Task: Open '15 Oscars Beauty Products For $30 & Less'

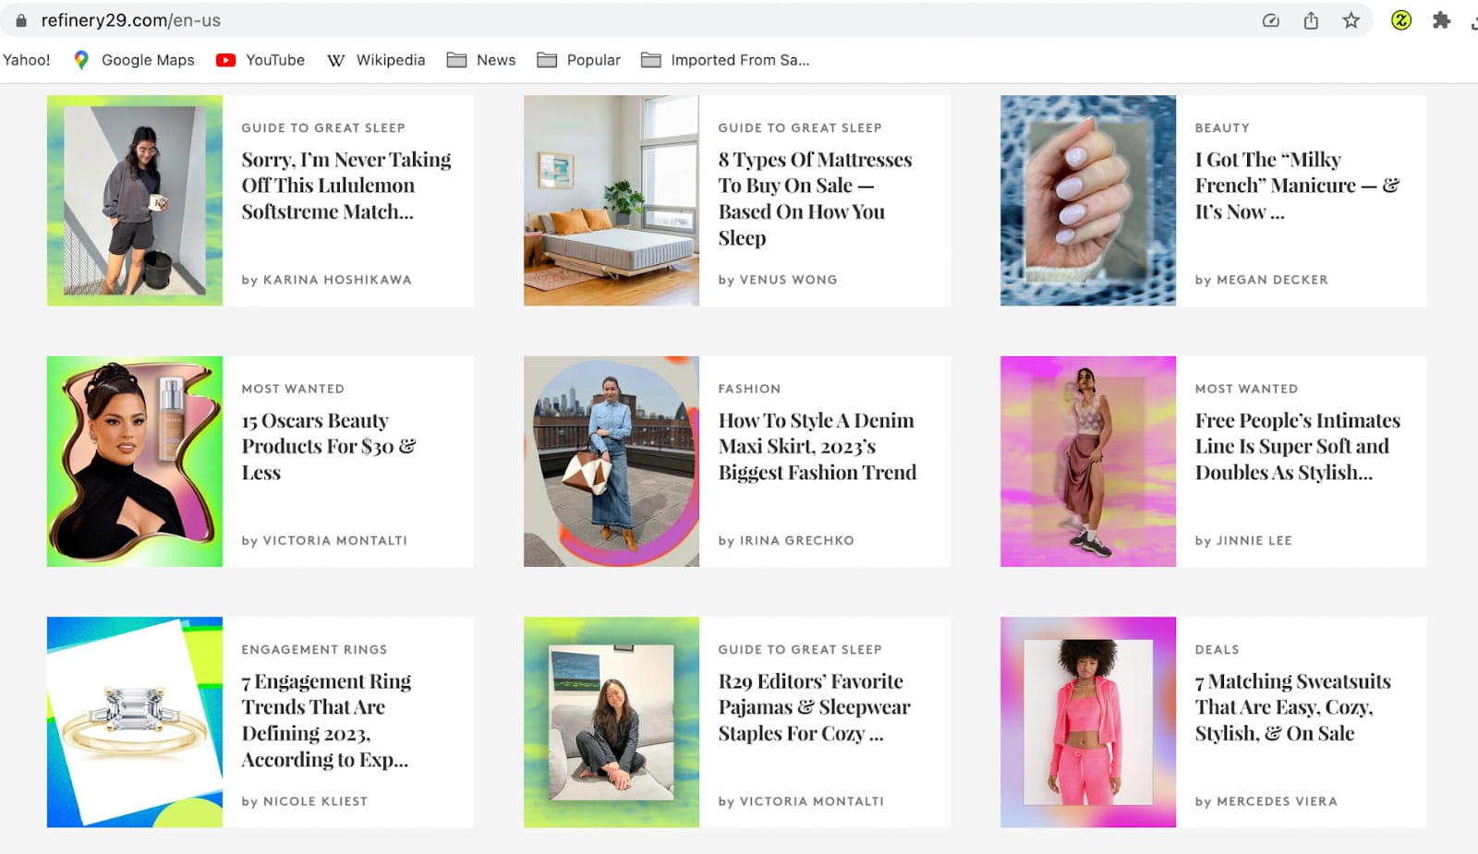Action: (x=329, y=447)
